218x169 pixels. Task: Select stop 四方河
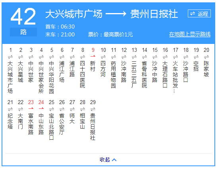pos(103,69)
